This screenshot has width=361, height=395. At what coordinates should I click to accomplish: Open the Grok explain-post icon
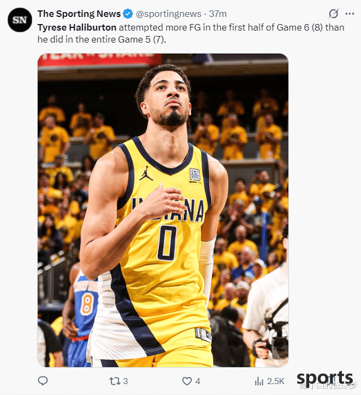point(333,14)
